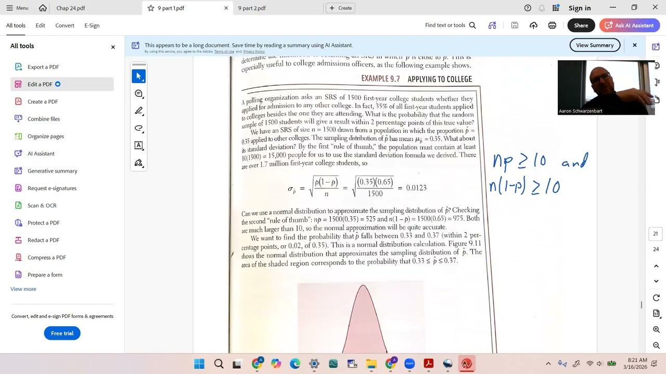
Task: Open Redact a PDF tool
Action: click(43, 240)
